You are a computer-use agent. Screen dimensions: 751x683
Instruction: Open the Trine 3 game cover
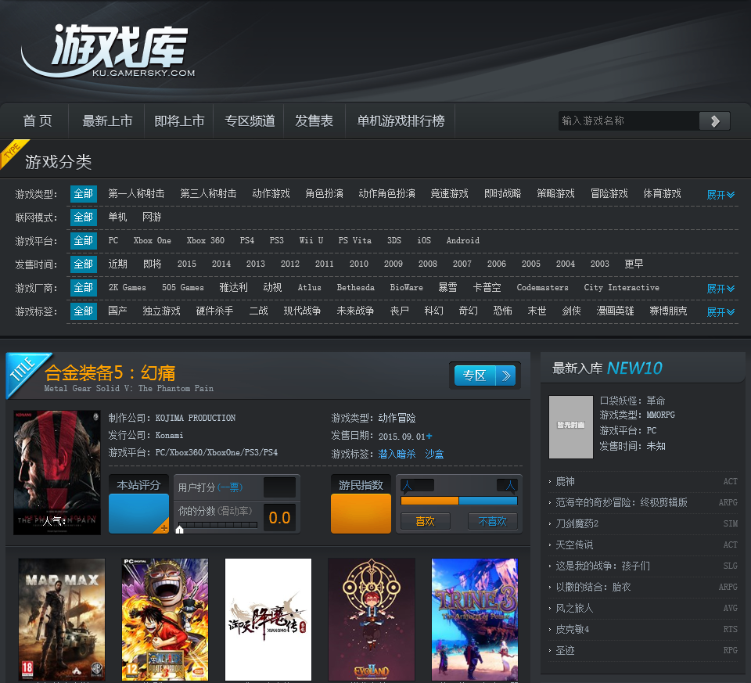475,620
